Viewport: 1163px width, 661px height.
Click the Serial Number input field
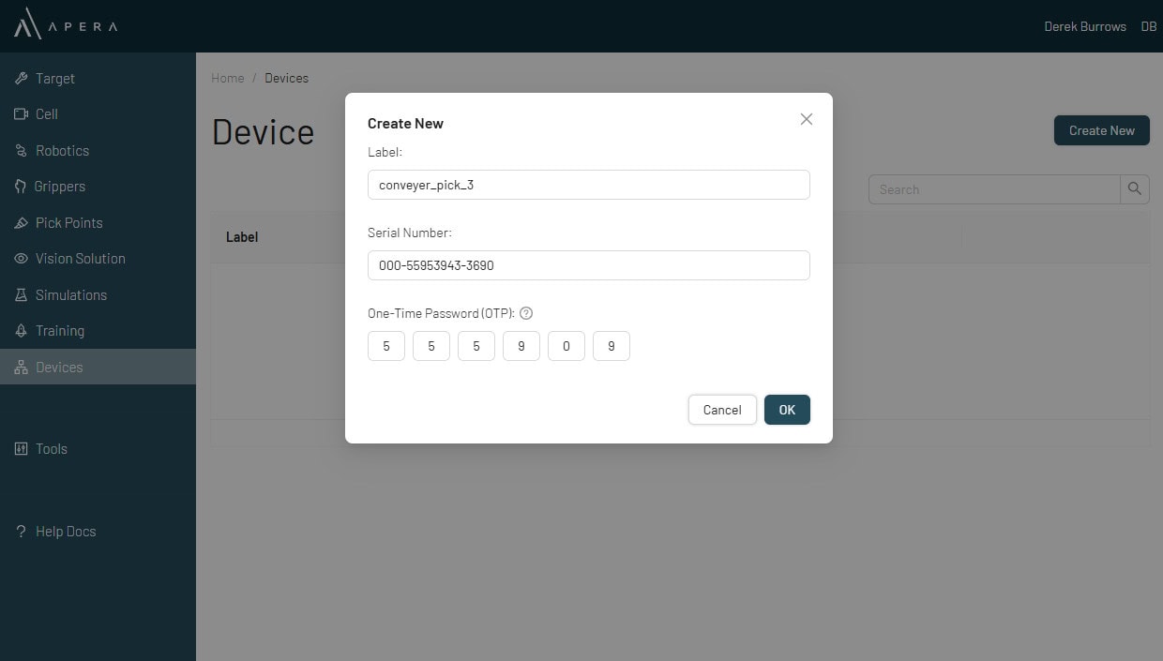coord(588,265)
